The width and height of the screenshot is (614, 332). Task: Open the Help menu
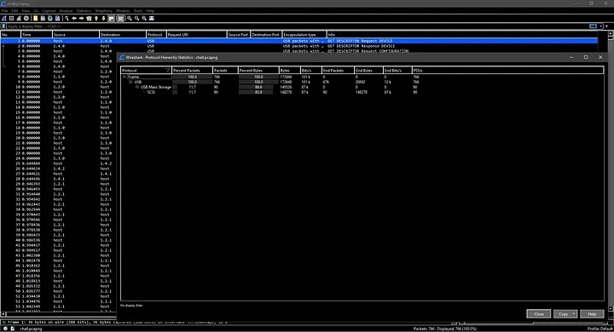coord(150,11)
